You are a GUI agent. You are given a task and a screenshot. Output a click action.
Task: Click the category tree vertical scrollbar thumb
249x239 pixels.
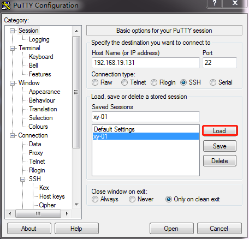click(x=76, y=92)
